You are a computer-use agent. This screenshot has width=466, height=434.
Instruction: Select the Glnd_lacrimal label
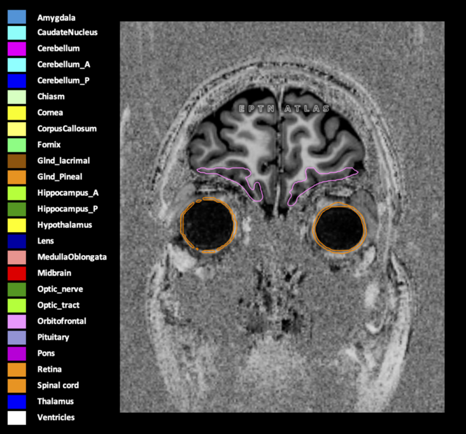[x=64, y=161]
